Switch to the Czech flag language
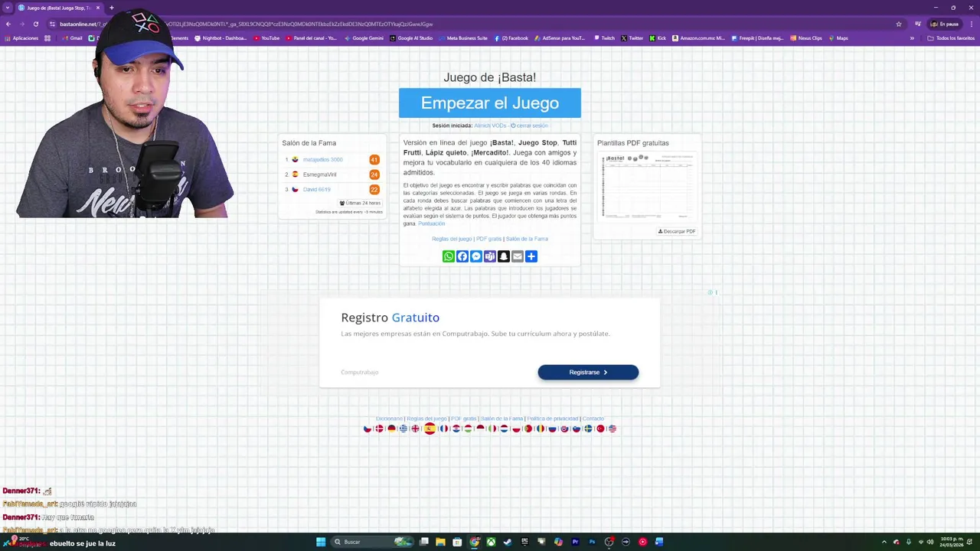 click(367, 429)
